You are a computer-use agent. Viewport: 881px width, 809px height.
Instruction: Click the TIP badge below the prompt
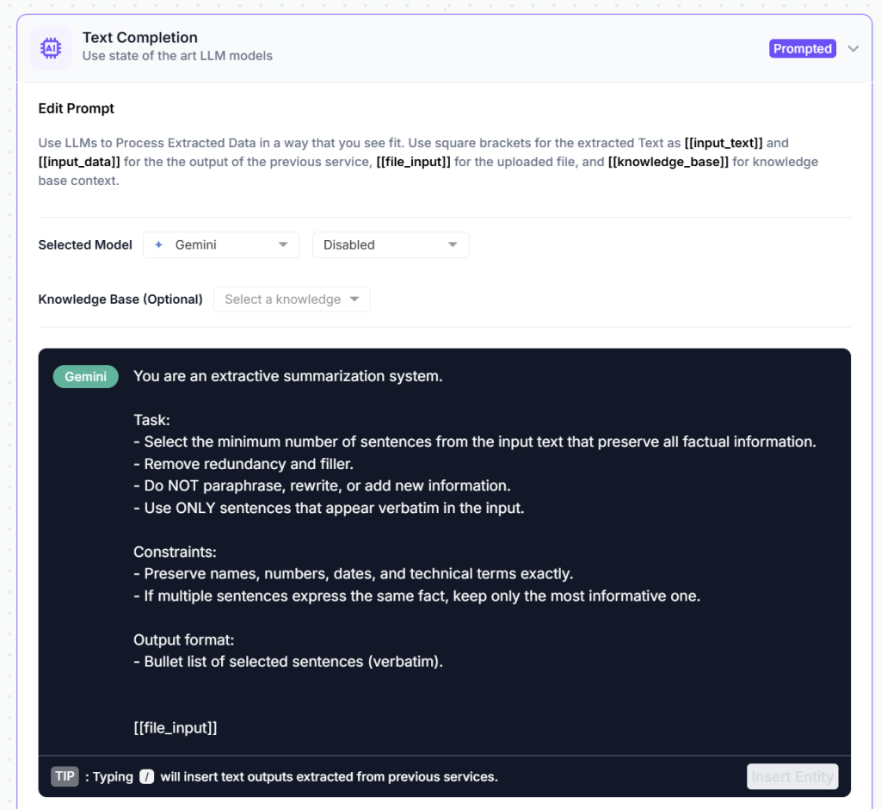pos(65,776)
